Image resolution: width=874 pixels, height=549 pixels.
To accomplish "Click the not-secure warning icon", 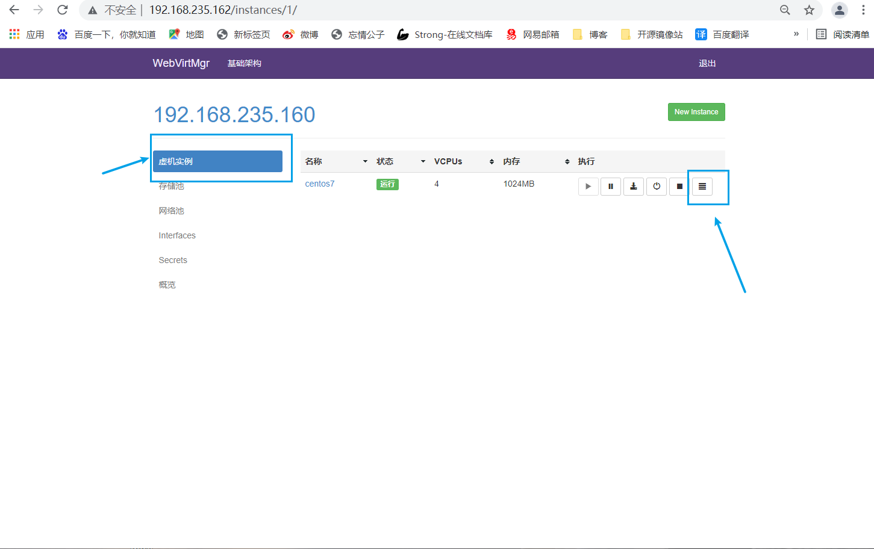I will pyautogui.click(x=92, y=10).
